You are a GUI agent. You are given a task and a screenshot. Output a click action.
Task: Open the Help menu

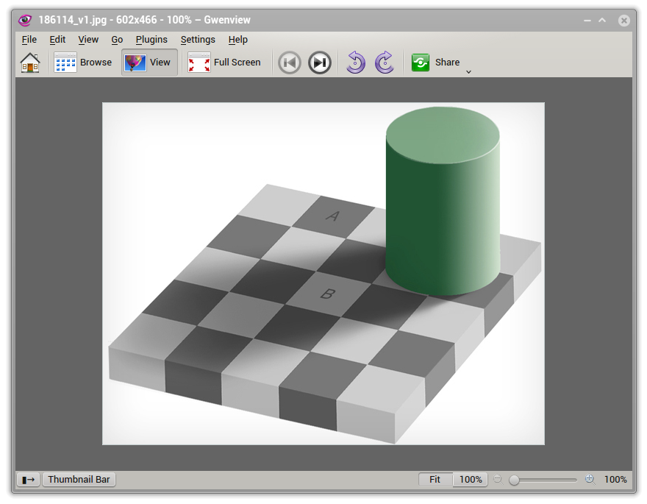tap(237, 40)
